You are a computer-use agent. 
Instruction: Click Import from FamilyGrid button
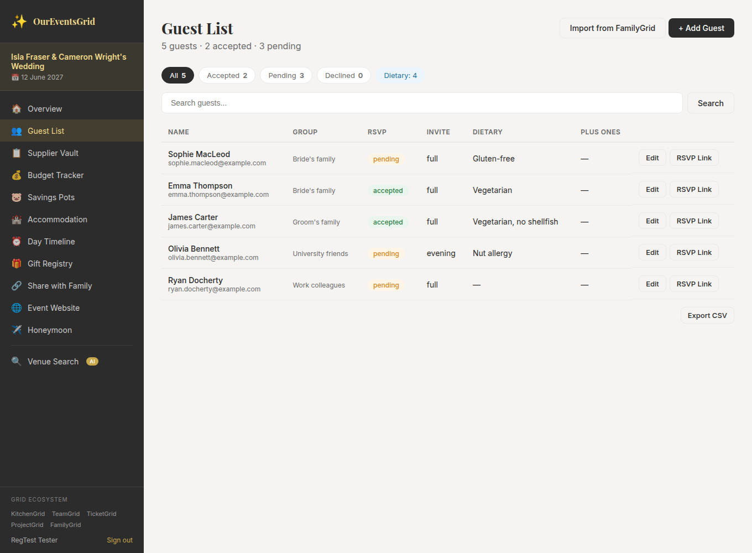coord(612,28)
